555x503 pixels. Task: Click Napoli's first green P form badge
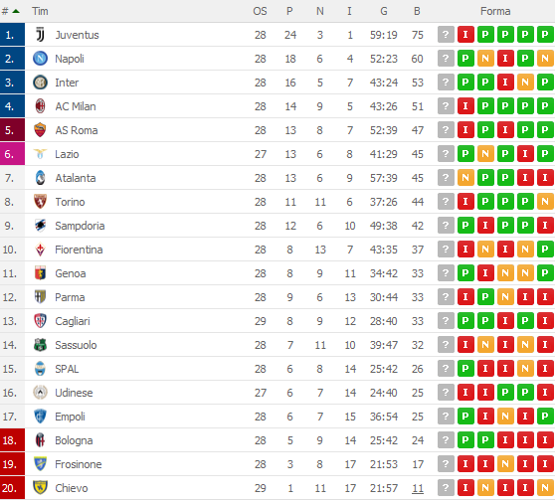[x=465, y=59]
